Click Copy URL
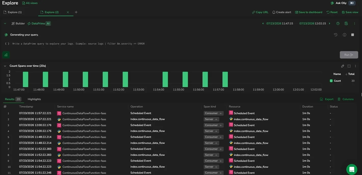Screen dimensions: 362x175 click(x=260, y=12)
